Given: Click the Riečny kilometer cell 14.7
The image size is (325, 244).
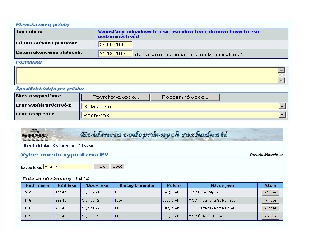Looking at the screenshot, I should click(x=137, y=216).
